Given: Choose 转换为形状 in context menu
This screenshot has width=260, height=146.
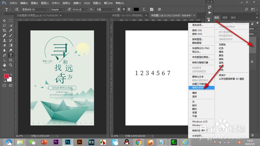Looking at the screenshot, I should [x=201, y=88].
